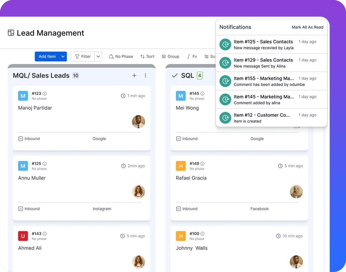Click the red U avatar on card #143
This screenshot has width=346, height=272.
23,236
